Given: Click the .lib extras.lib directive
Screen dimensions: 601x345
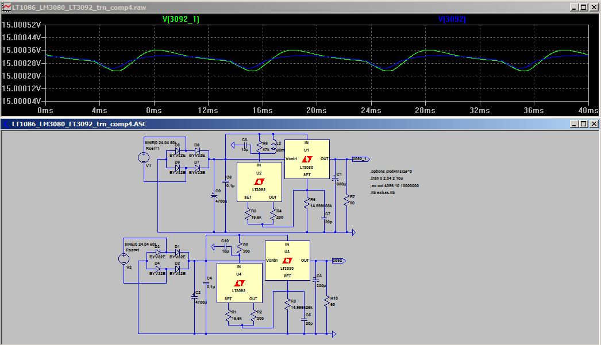Looking at the screenshot, I should 383,193.
